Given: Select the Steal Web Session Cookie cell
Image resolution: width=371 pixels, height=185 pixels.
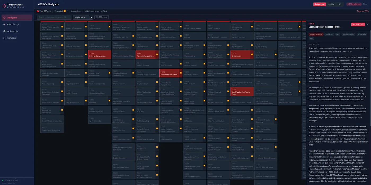Looking at the screenshot, I should click(242, 101).
